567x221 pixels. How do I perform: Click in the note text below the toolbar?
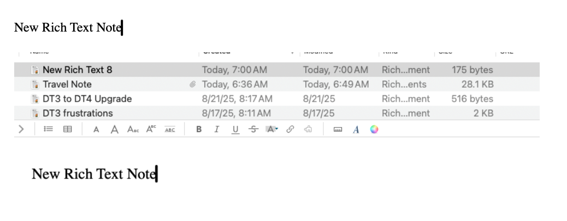[x=94, y=174]
